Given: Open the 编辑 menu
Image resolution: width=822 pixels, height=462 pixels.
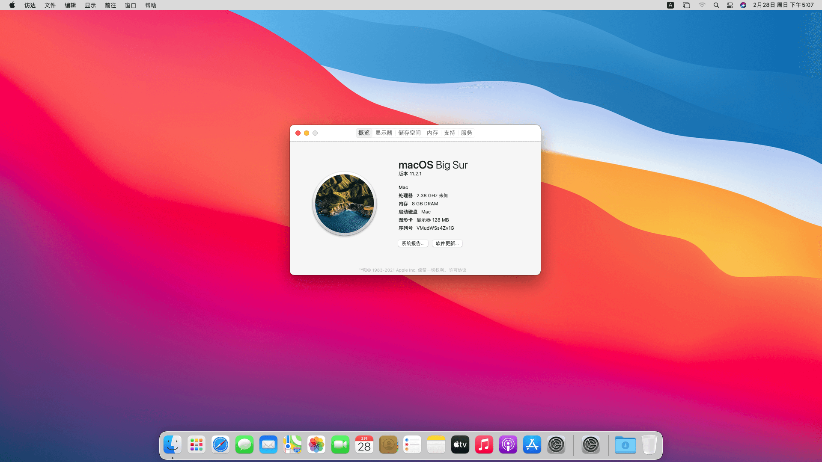Looking at the screenshot, I should click(70, 5).
